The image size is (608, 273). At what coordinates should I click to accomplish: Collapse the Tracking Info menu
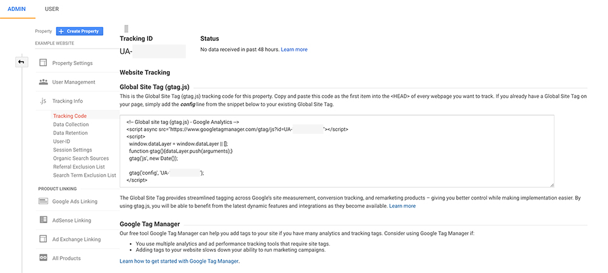[x=67, y=101]
